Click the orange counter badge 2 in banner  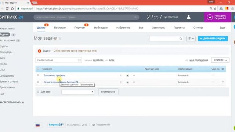tap(39, 51)
